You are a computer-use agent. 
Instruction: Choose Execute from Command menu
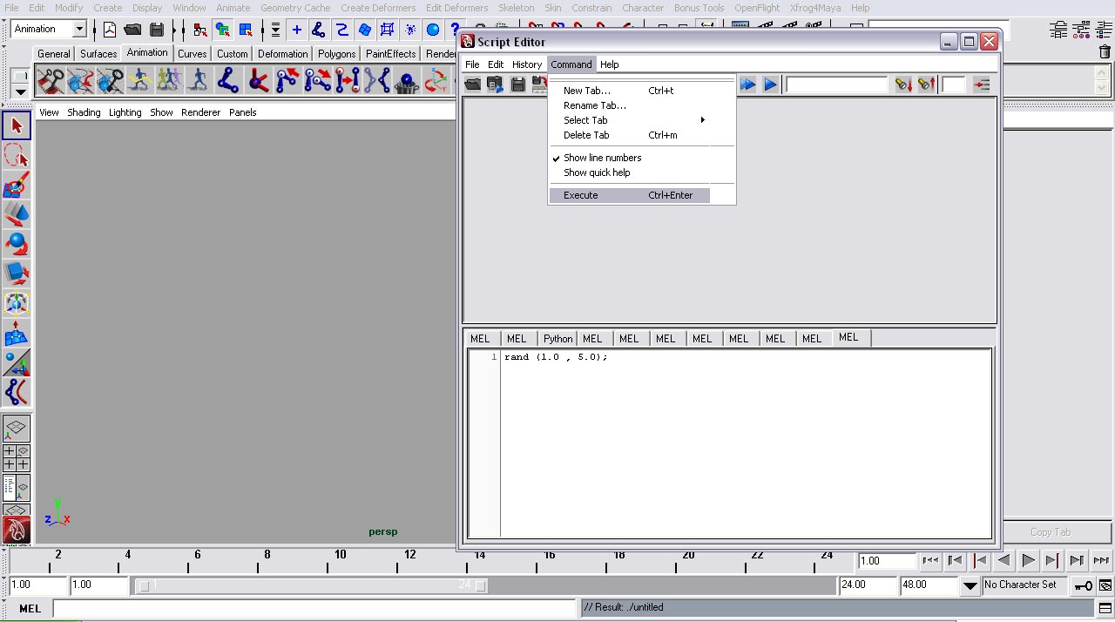tap(630, 195)
